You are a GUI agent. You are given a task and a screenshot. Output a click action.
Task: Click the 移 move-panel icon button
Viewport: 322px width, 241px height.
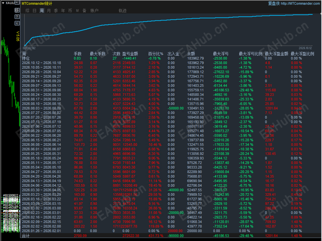(x=17, y=10)
